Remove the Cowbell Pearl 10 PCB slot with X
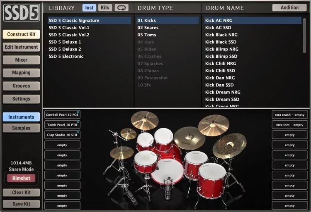The height and width of the screenshot is (212, 311). tap(78, 112)
